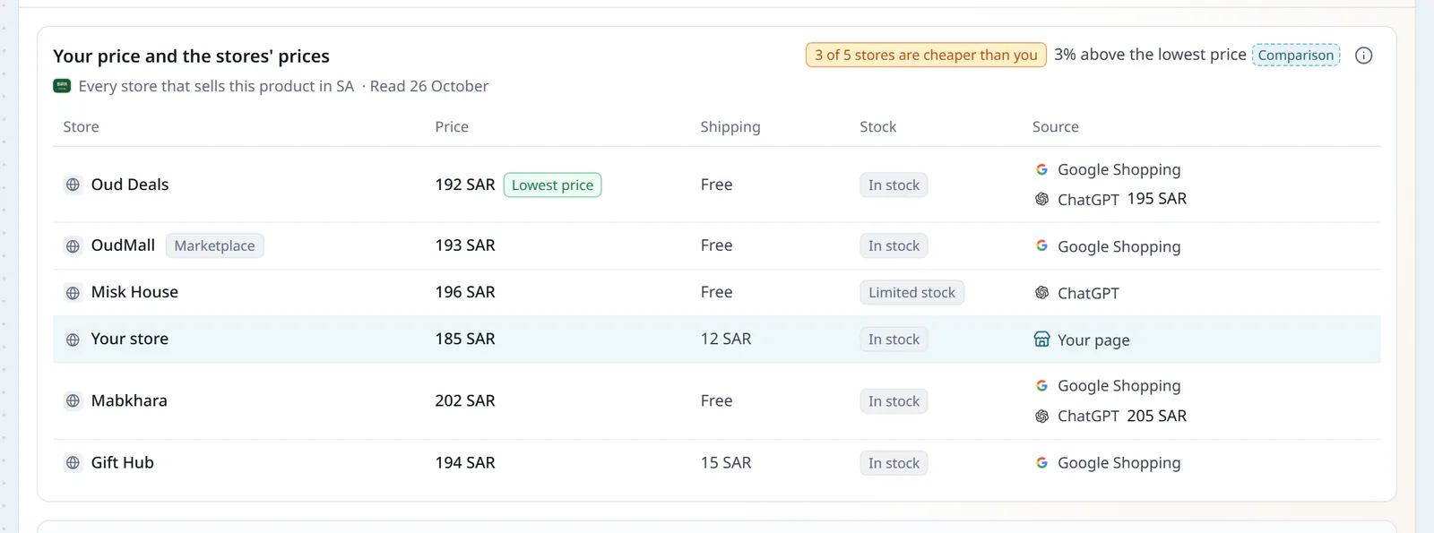Click the Store column header

point(81,126)
